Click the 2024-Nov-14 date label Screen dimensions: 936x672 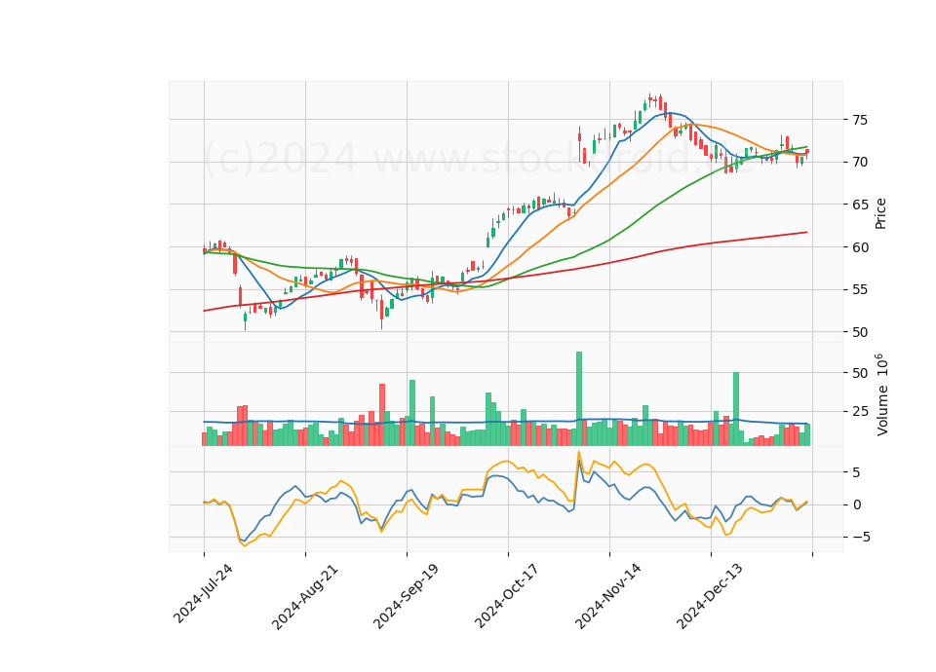tap(608, 597)
